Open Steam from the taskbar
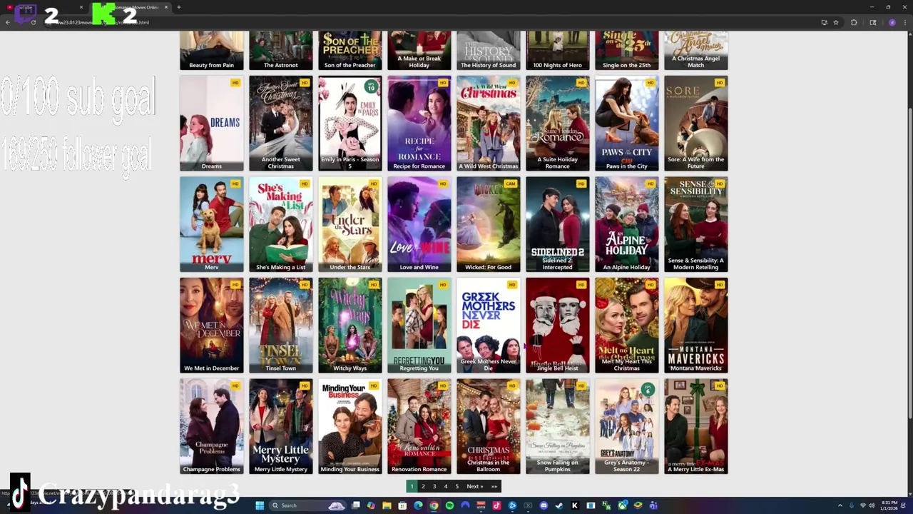913x514 pixels. click(x=559, y=505)
